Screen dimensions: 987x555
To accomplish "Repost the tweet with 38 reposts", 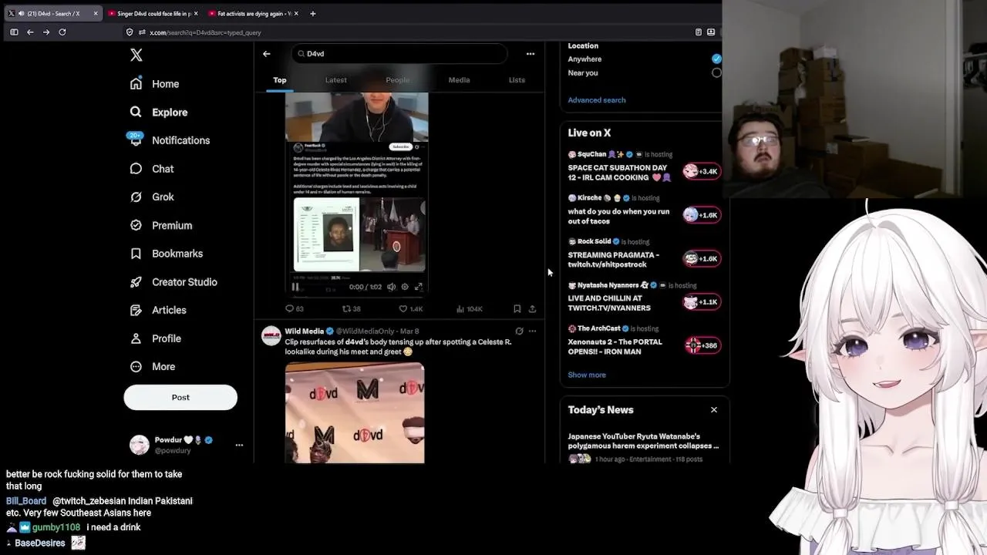I will pos(352,309).
